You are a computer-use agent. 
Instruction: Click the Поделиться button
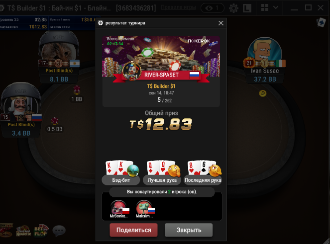coord(133,230)
